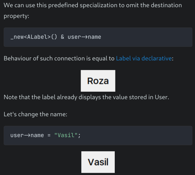This screenshot has width=195, height=175.
Task: Click the "Let's change the name:" line
Action: pyautogui.click(x=35, y=114)
